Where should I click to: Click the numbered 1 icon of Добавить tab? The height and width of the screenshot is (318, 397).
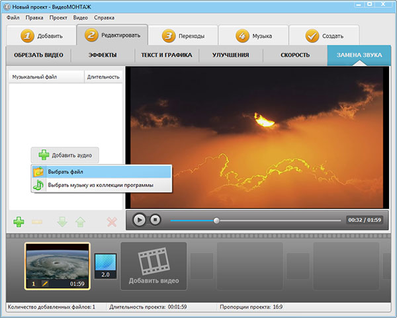point(27,36)
